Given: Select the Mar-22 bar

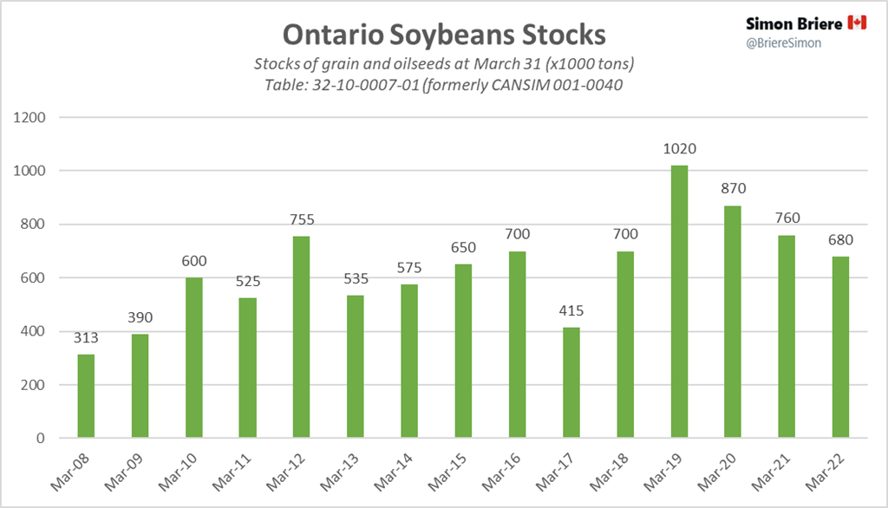Looking at the screenshot, I should [839, 347].
